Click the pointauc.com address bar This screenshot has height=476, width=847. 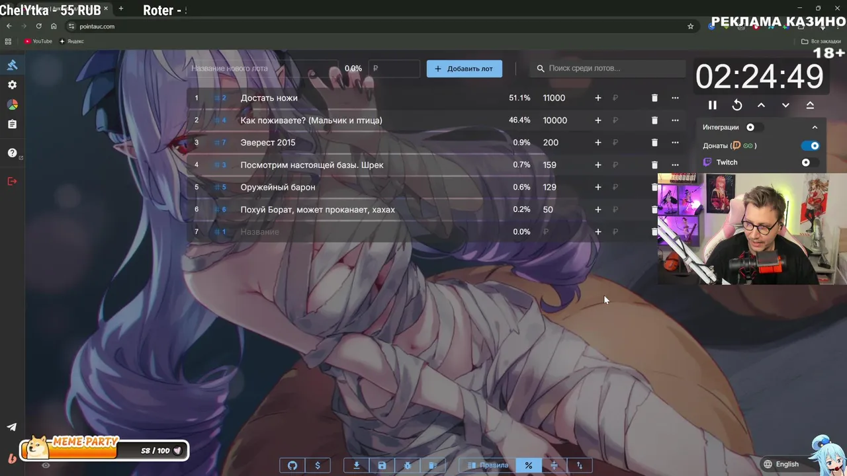point(380,26)
